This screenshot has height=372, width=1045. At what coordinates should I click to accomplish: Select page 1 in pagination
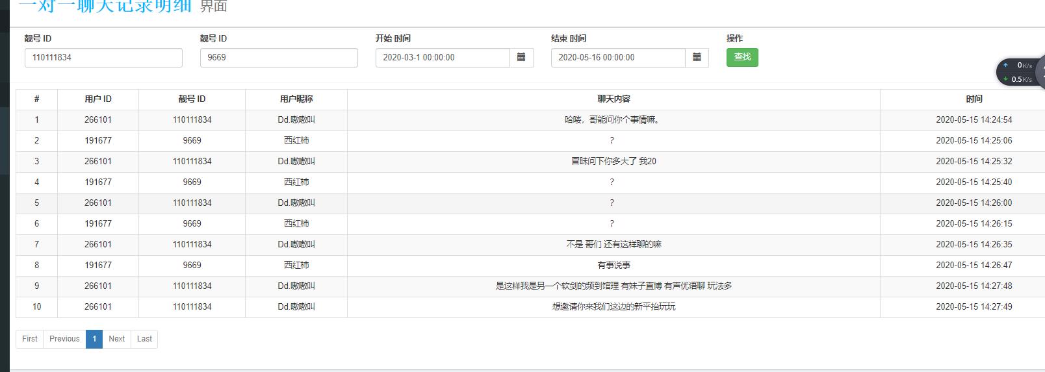pos(94,339)
